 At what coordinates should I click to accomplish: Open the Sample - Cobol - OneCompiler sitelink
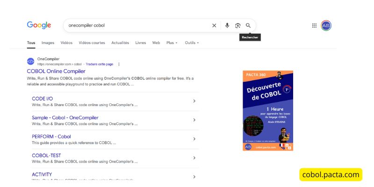click(65, 118)
